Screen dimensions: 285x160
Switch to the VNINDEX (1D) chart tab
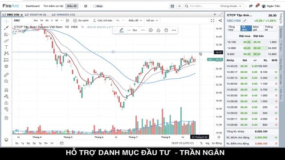[65, 15]
